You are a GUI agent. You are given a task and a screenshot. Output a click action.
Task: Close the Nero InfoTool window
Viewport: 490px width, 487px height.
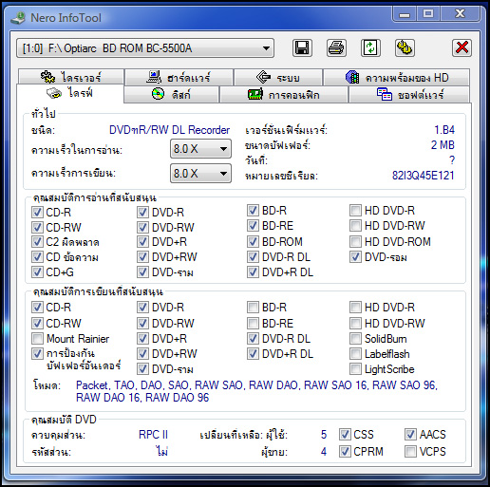(460, 13)
